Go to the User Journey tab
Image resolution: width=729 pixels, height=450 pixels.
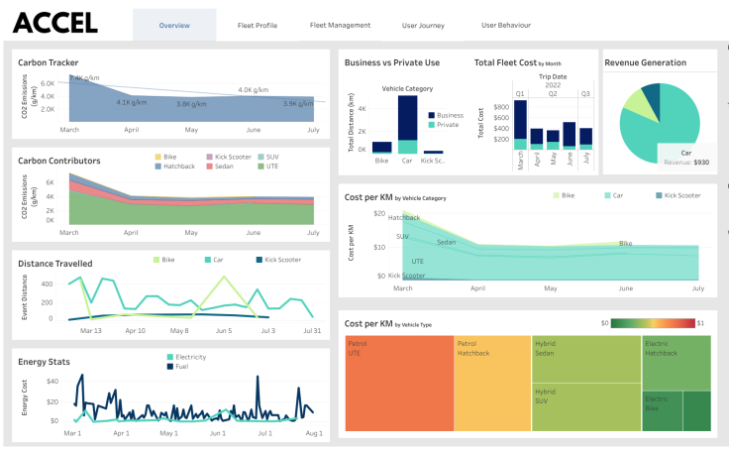click(422, 25)
